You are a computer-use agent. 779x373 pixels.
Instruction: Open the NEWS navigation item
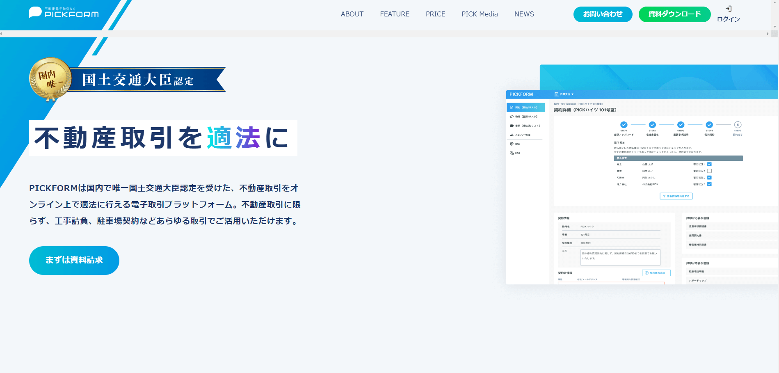[524, 14]
